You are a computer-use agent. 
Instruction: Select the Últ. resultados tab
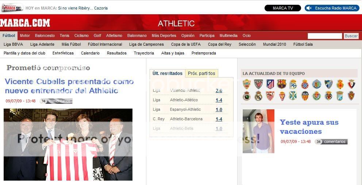pos(167,73)
